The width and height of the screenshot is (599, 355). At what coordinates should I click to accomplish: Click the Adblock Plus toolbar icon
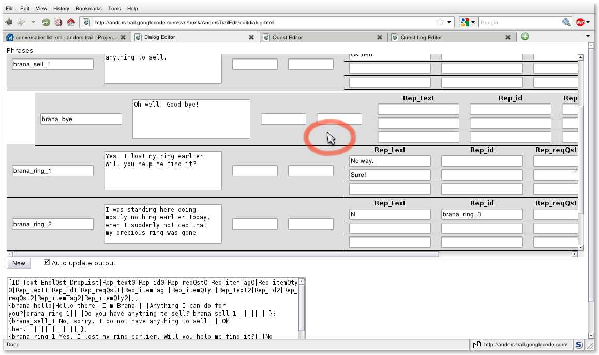click(x=580, y=22)
